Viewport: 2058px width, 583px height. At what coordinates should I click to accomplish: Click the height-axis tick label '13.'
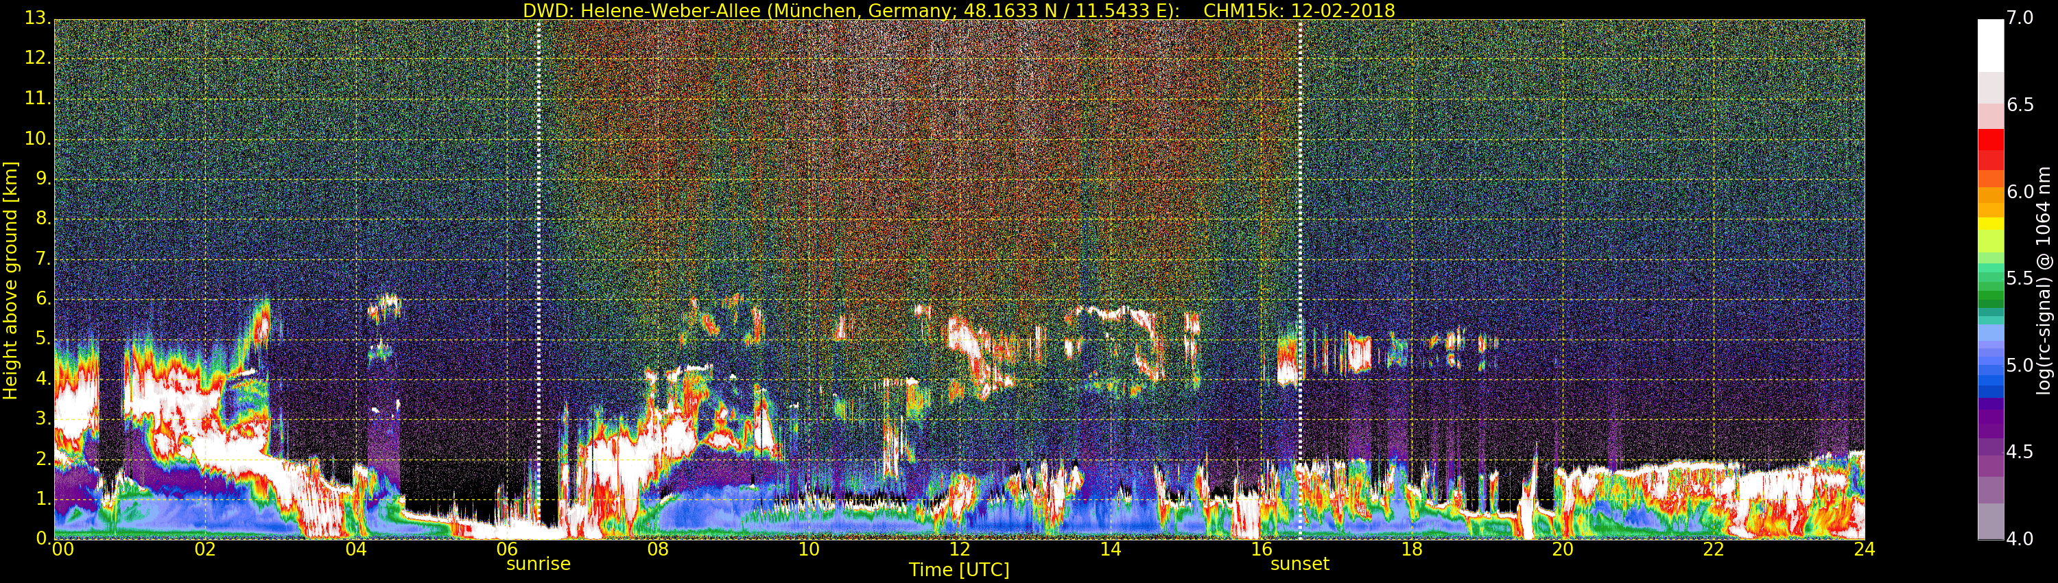tap(38, 19)
